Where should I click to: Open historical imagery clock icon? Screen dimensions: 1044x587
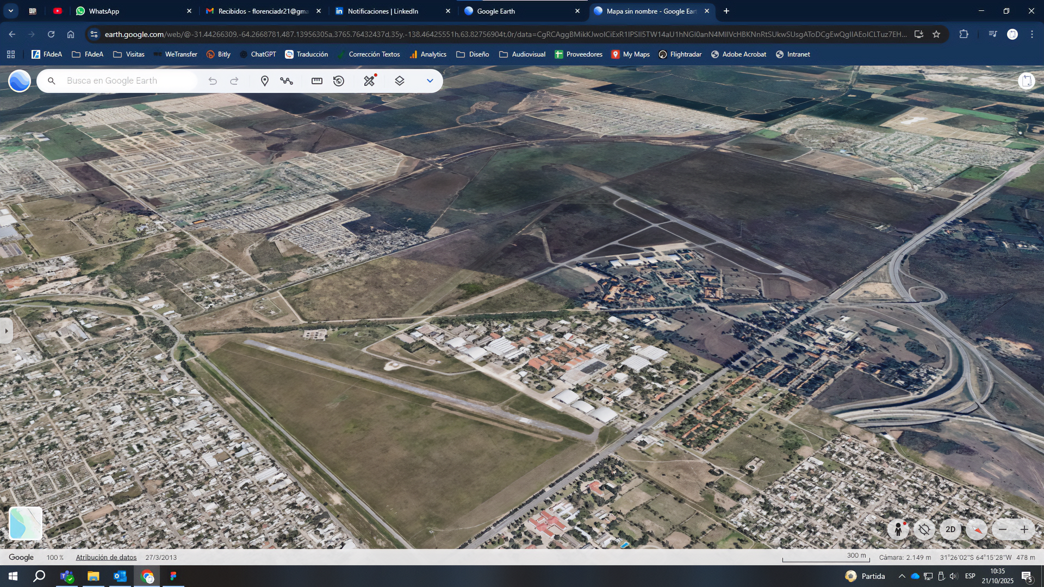(x=339, y=81)
